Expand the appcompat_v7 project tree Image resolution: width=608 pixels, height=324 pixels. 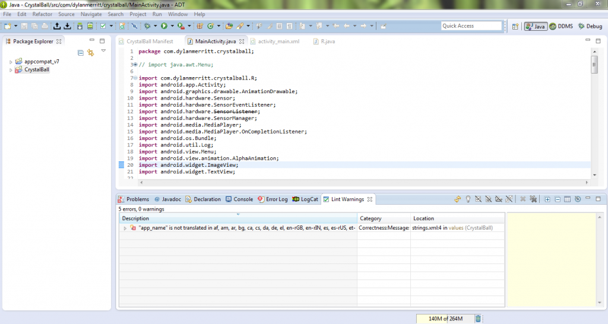coord(11,62)
